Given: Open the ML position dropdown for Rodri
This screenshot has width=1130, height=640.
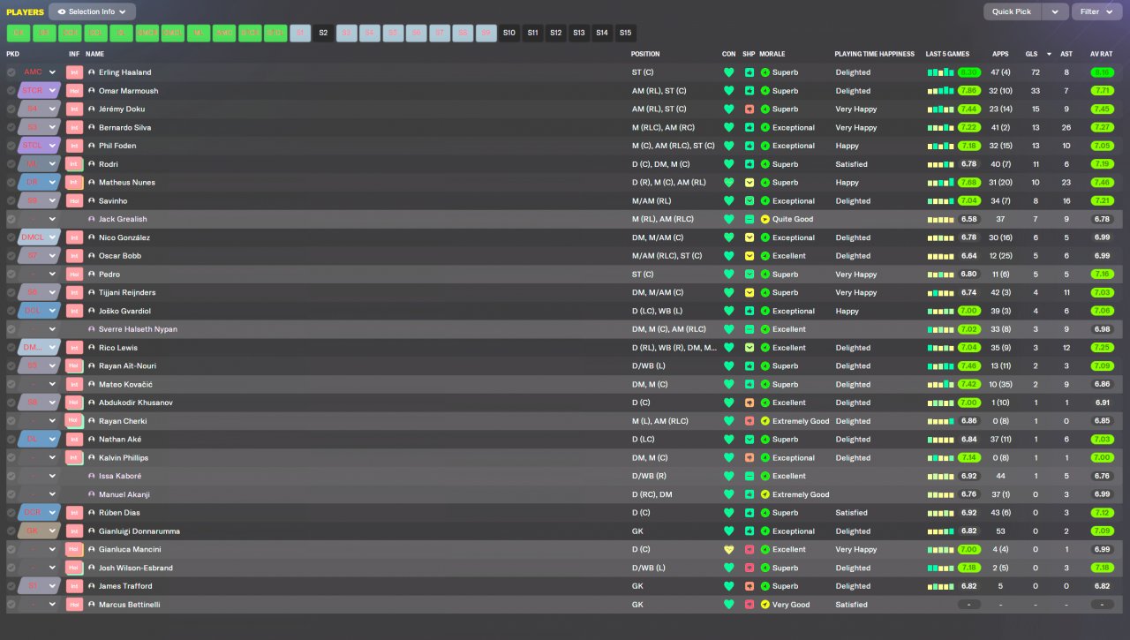Looking at the screenshot, I should tap(40, 164).
